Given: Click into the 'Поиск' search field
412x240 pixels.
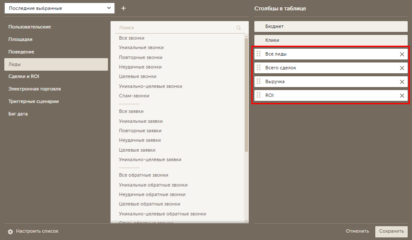Looking at the screenshot, I should tap(175, 28).
